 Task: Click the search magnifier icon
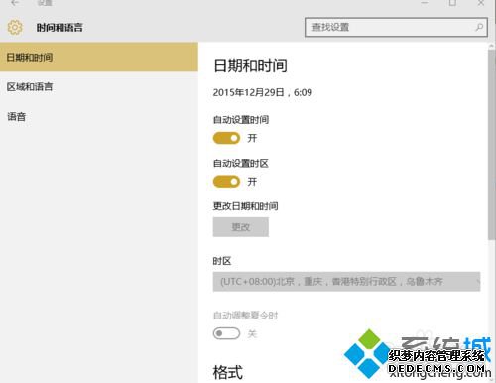point(479,27)
